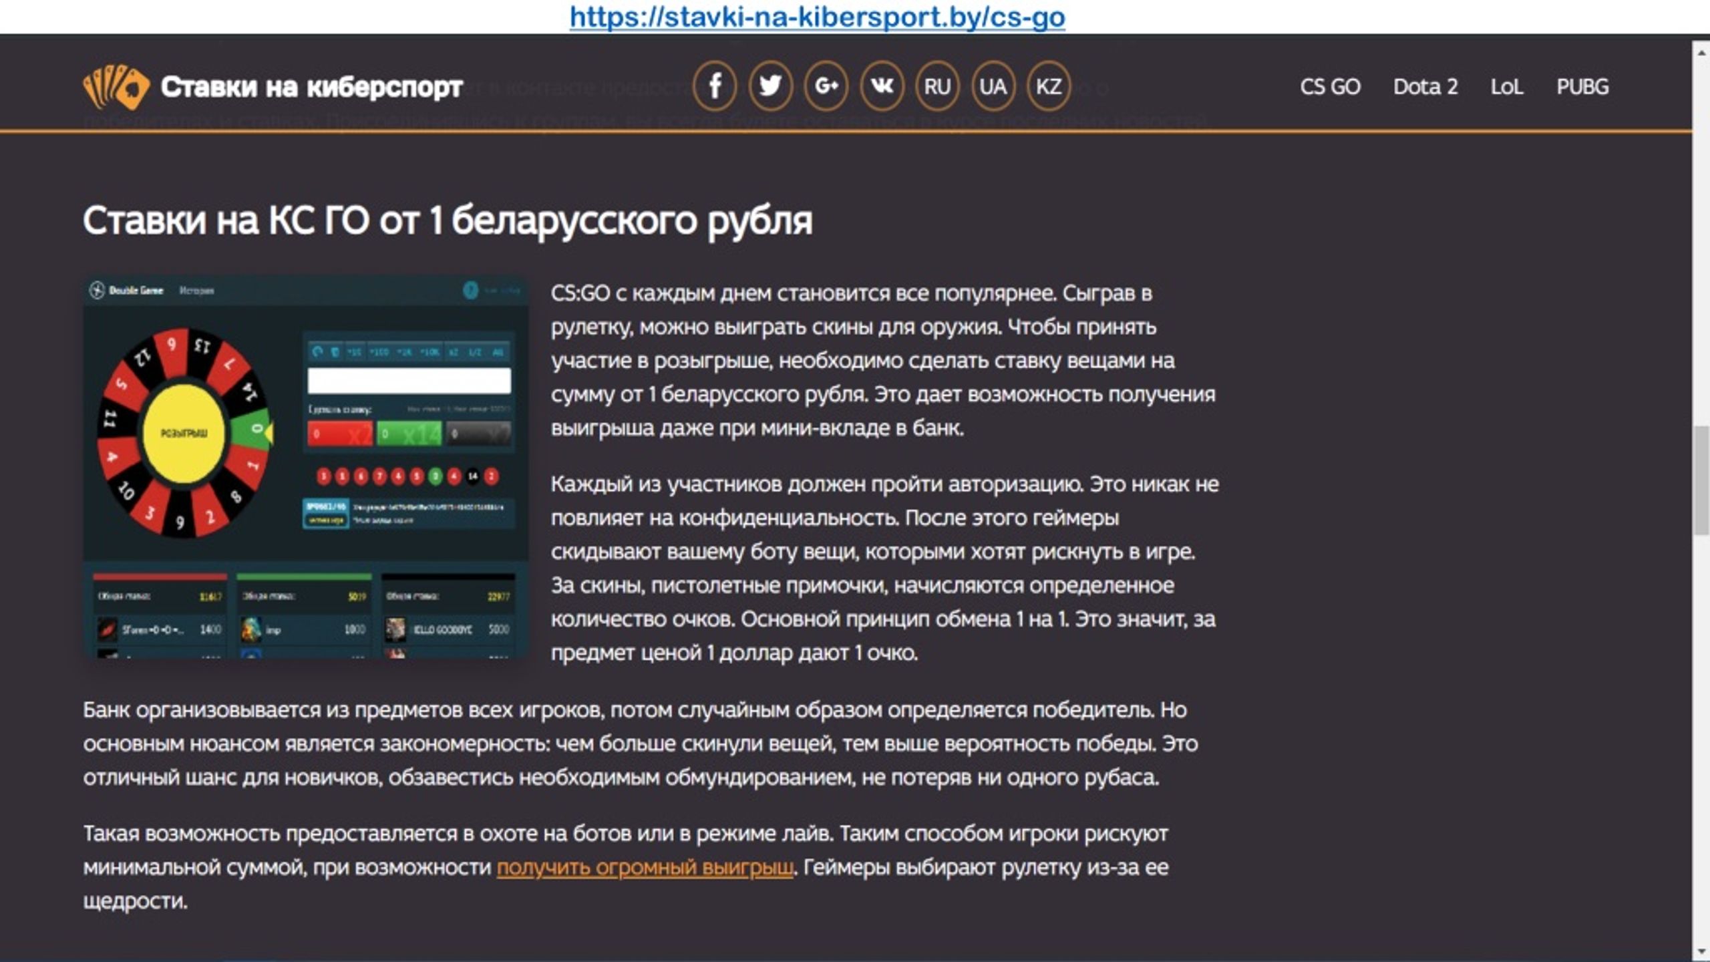The image size is (1710, 962).
Task: Share via the Twitter bird icon
Action: click(x=770, y=86)
